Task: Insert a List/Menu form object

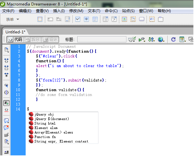Action: [105, 19]
